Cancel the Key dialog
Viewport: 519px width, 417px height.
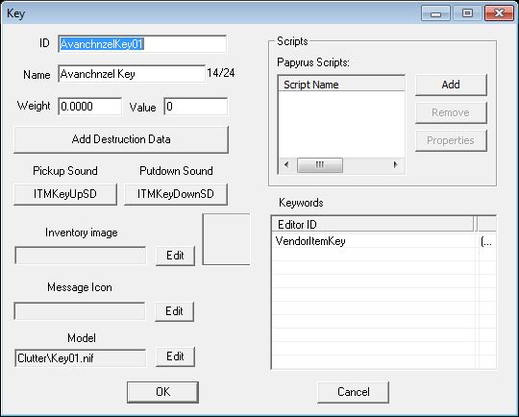[353, 392]
